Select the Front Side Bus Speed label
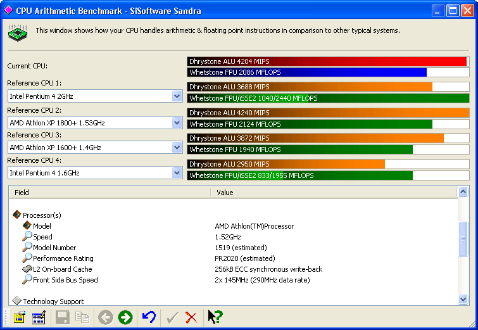The height and width of the screenshot is (330, 478). (x=65, y=280)
